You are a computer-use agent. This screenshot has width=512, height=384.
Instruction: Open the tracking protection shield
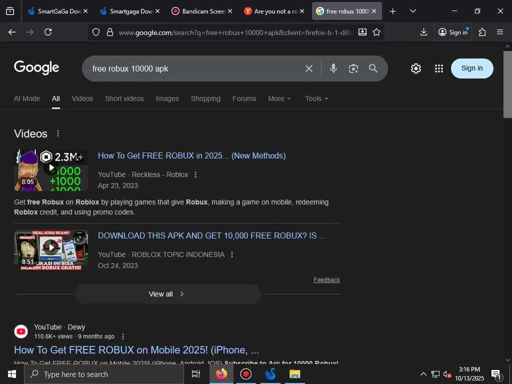[x=95, y=32]
